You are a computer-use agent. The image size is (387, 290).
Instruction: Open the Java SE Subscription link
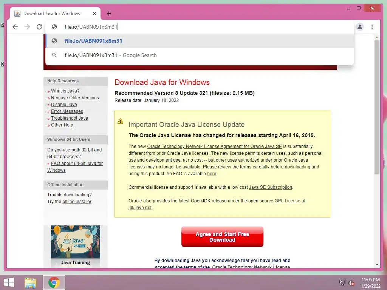[270, 187]
